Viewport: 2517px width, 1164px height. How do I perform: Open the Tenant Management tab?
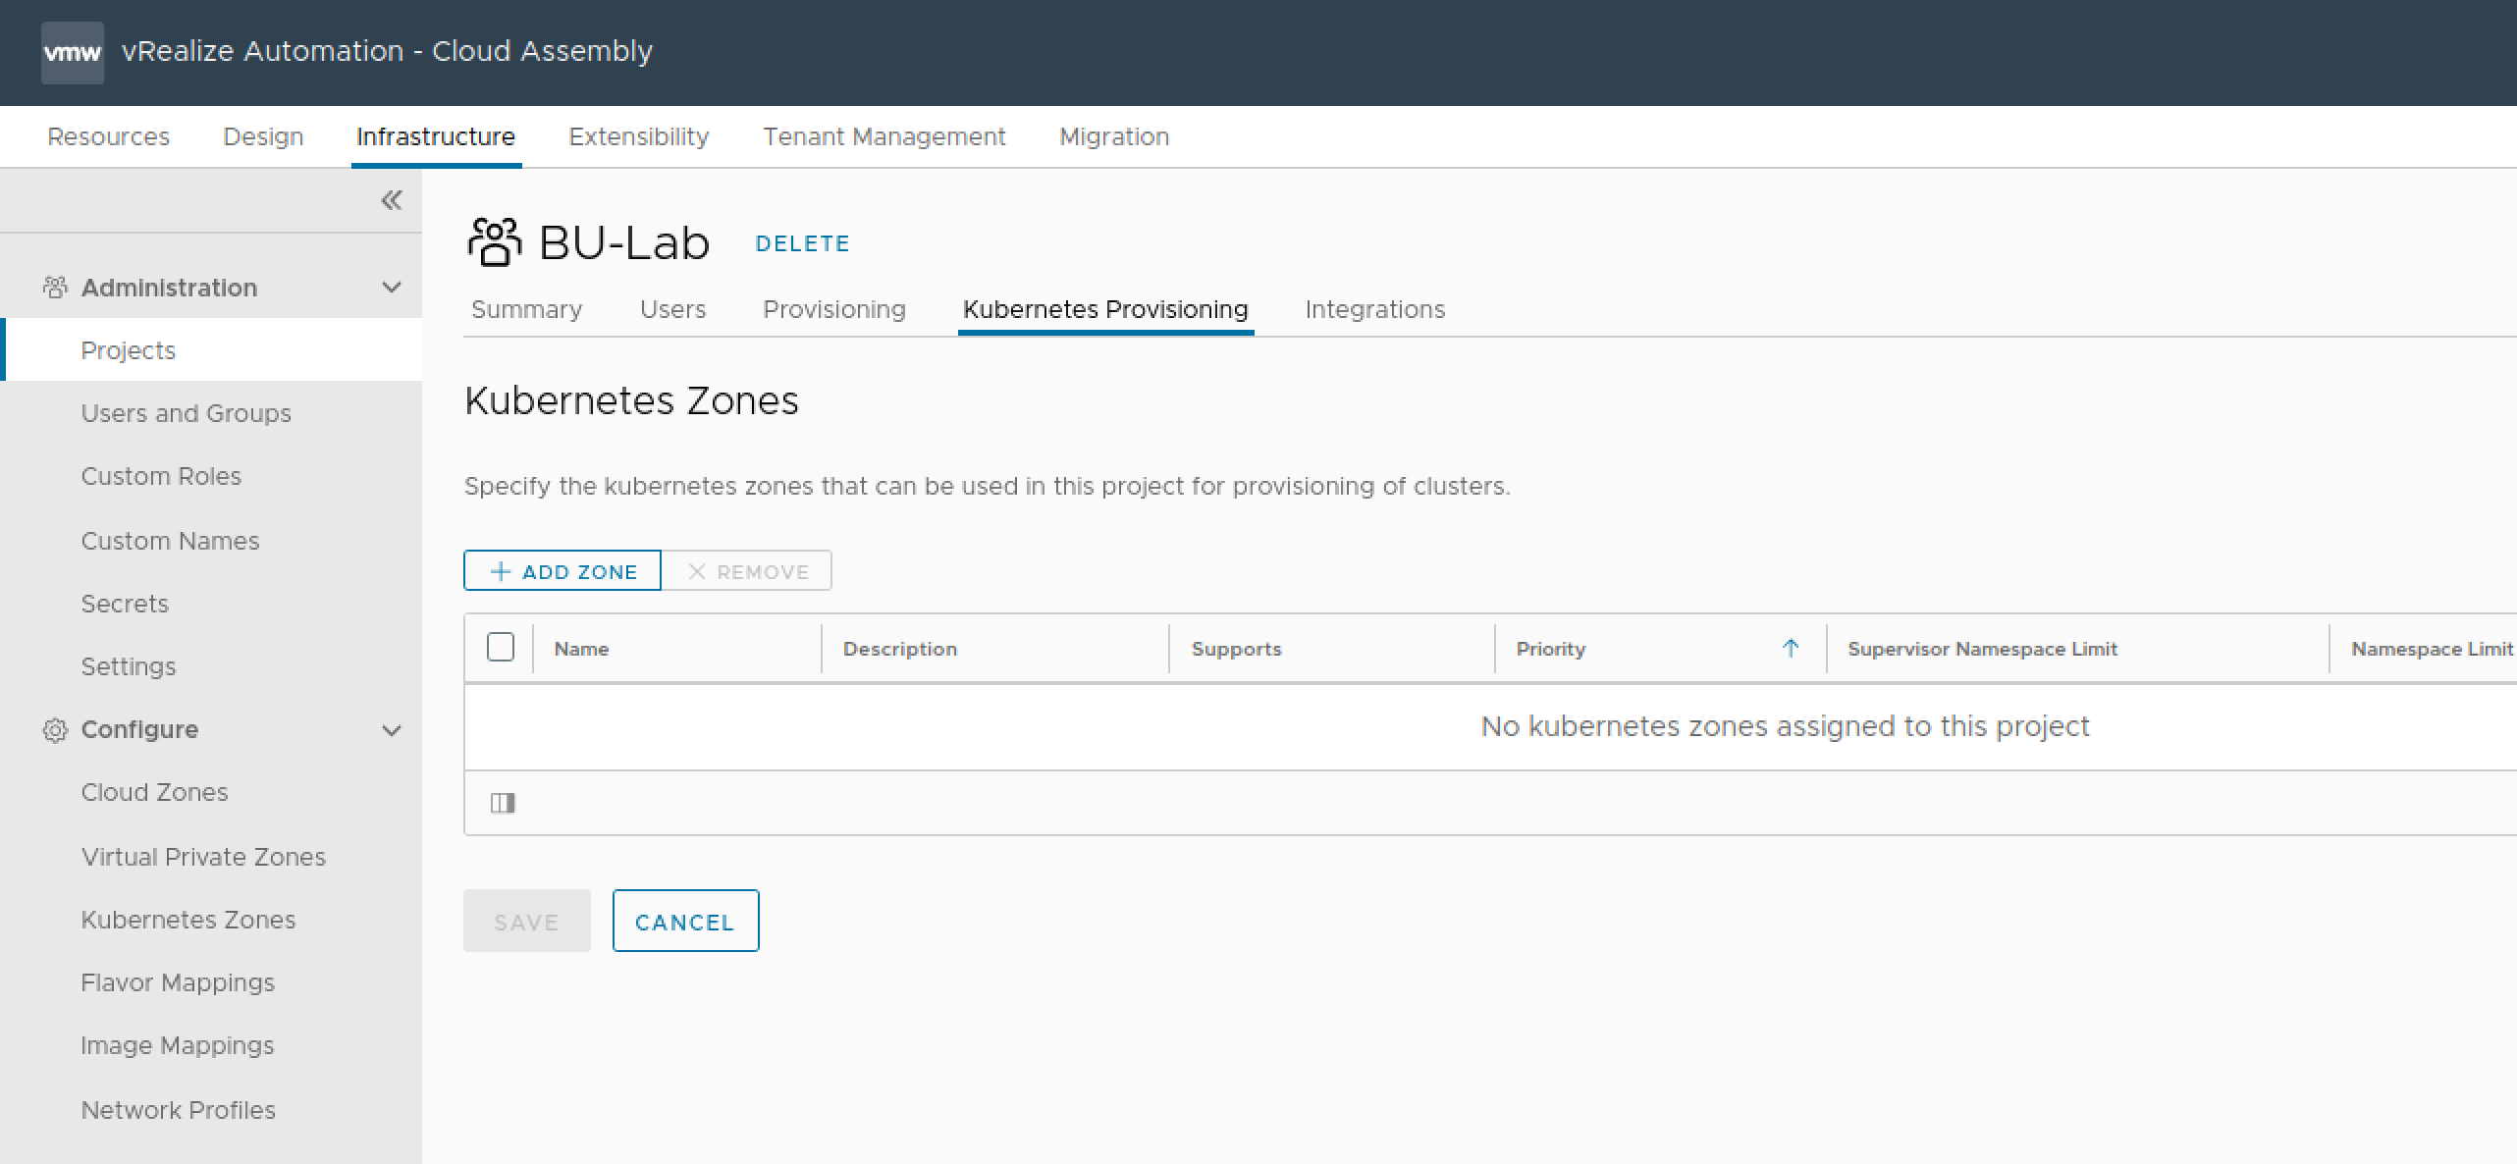[884, 136]
